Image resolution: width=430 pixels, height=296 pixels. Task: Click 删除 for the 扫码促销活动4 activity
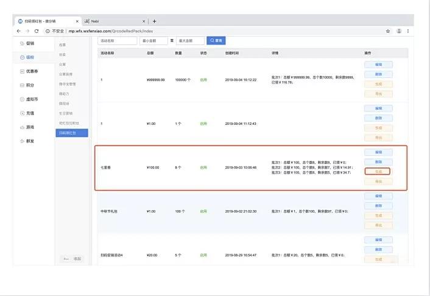[378, 250]
